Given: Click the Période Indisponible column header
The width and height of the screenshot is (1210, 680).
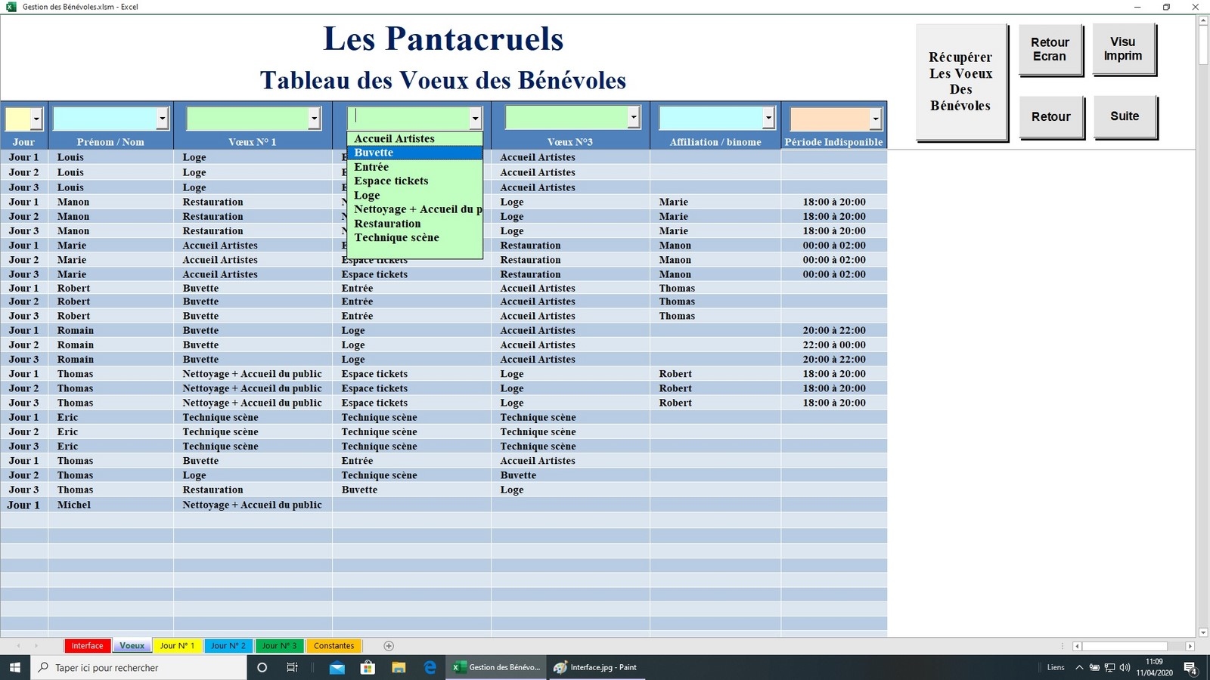Looking at the screenshot, I should 833,142.
